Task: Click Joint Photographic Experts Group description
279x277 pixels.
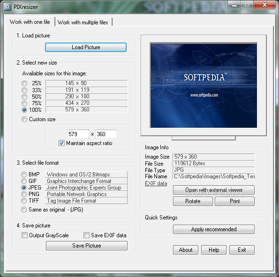Action: click(86, 188)
